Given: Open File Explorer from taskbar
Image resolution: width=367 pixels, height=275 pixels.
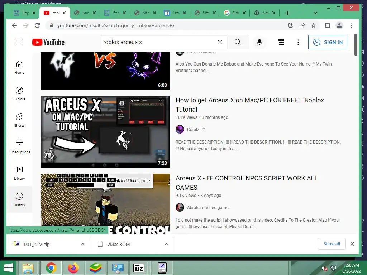Looking at the screenshot, I should tap(28, 268).
